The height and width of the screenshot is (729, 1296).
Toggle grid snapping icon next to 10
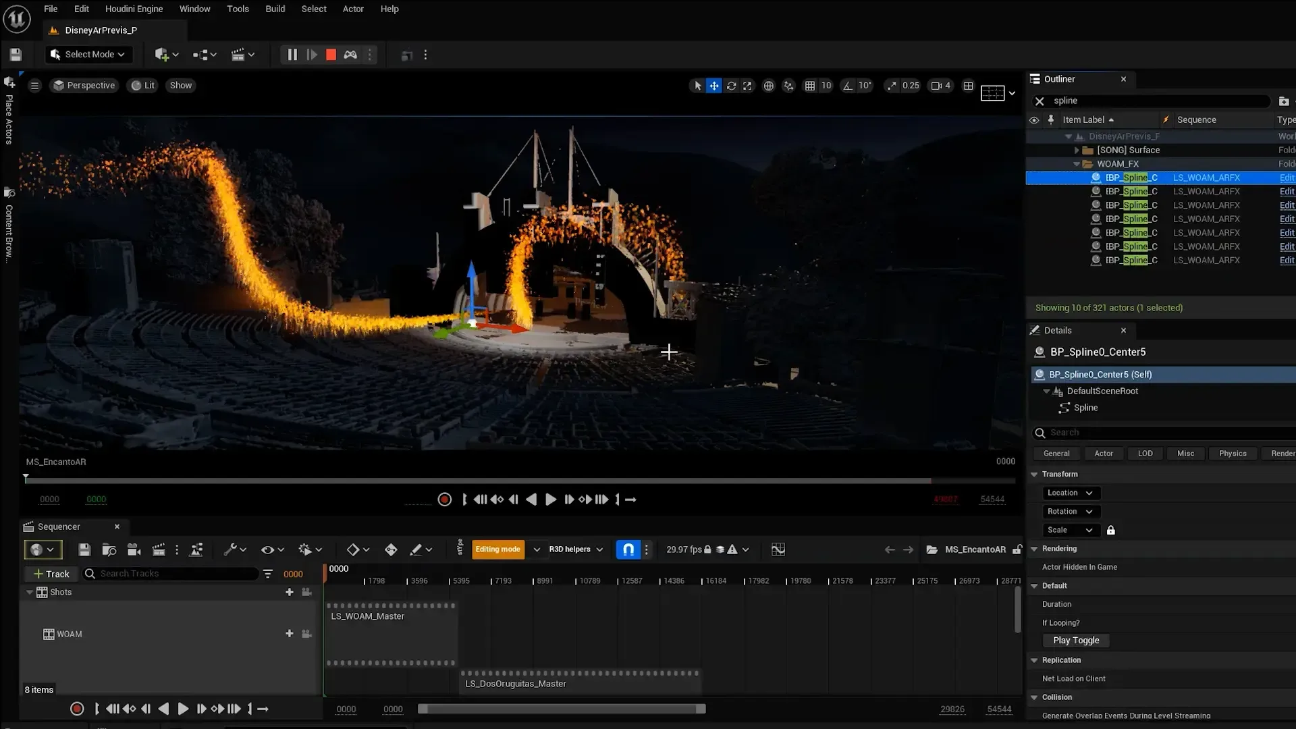click(x=810, y=86)
